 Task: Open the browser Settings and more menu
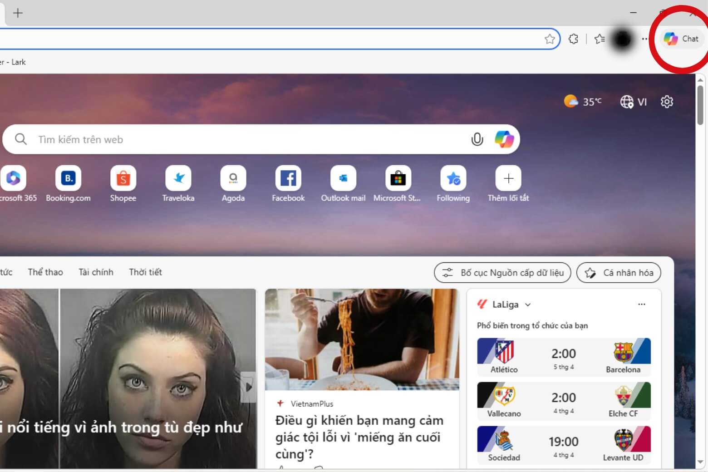[x=644, y=39]
